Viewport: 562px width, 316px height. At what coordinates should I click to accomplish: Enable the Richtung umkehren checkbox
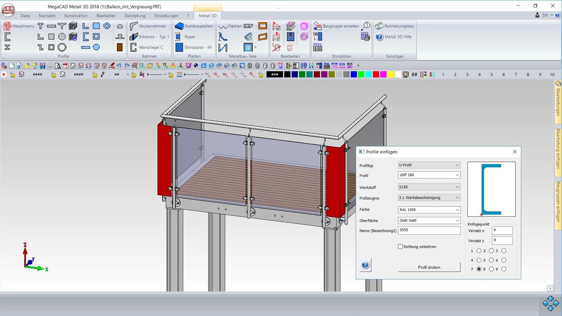point(400,246)
